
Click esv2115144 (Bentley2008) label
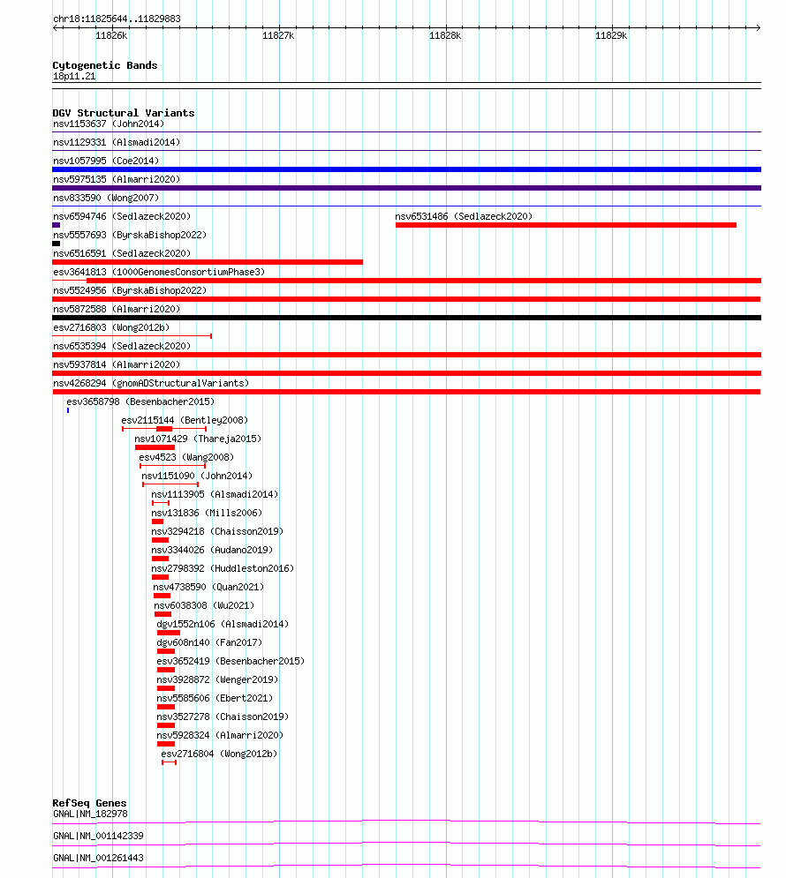point(185,420)
